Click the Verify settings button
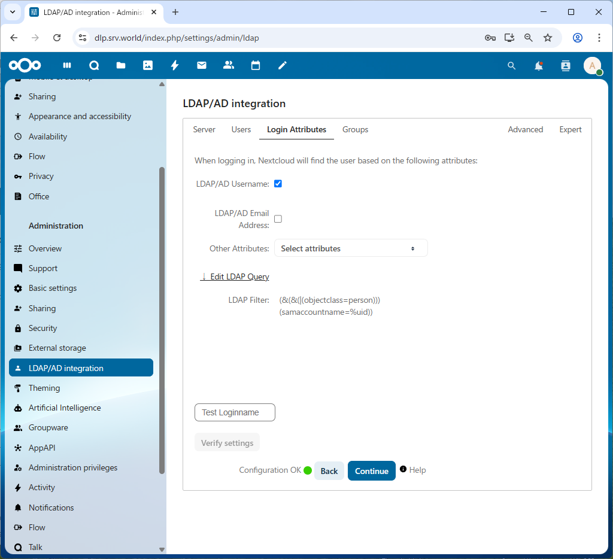 point(227,442)
